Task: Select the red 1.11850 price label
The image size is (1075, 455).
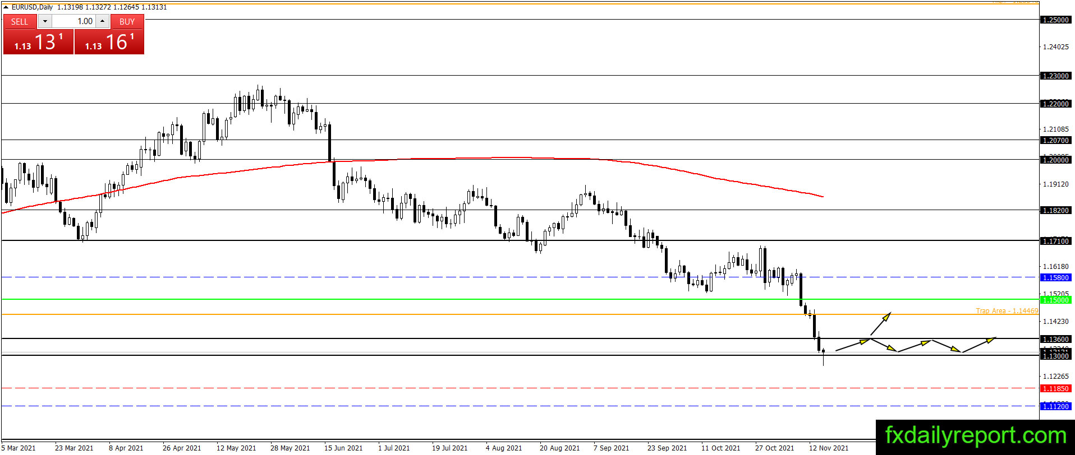Action: 1056,388
